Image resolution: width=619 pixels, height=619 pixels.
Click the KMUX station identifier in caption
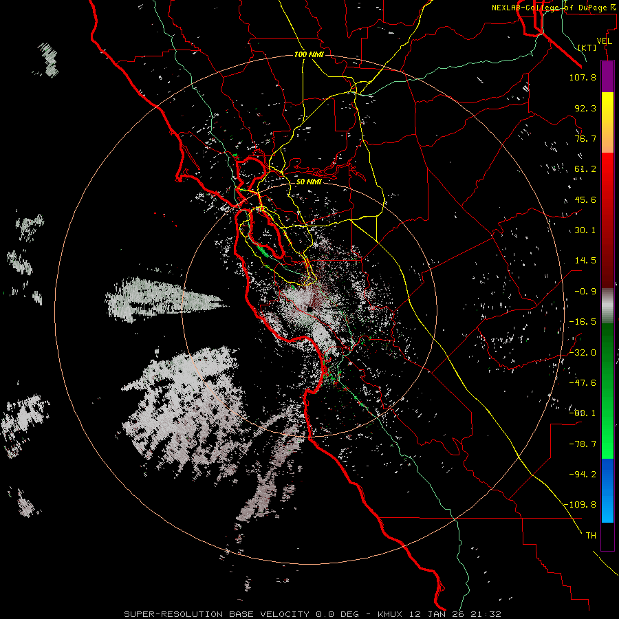point(390,614)
